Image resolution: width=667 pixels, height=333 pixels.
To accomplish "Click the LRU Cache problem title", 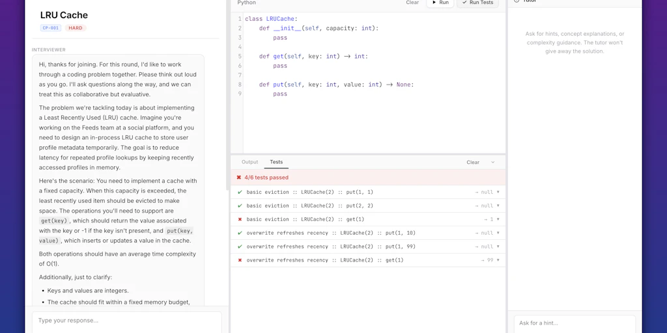I will point(64,16).
